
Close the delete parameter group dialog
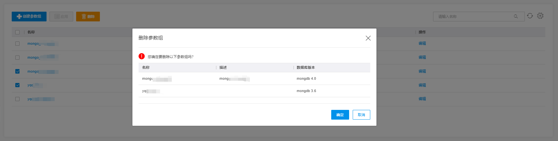pyautogui.click(x=368, y=38)
